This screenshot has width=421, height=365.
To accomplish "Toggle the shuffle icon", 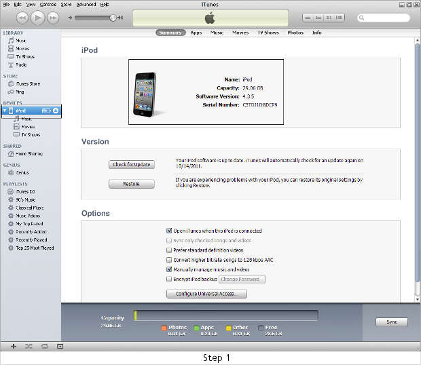I will click(x=29, y=346).
